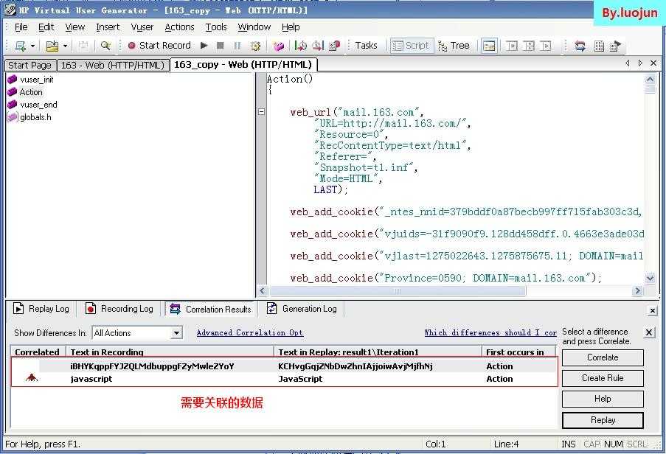Open the Window menu
Image resolution: width=666 pixels, height=454 pixels.
254,27
